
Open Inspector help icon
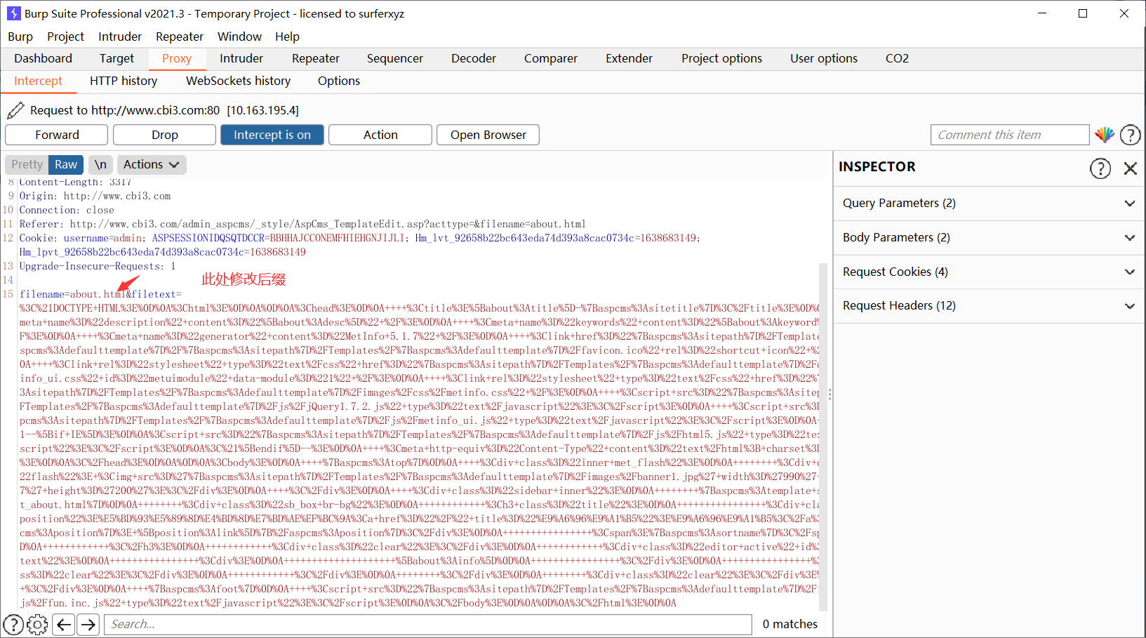point(1100,168)
